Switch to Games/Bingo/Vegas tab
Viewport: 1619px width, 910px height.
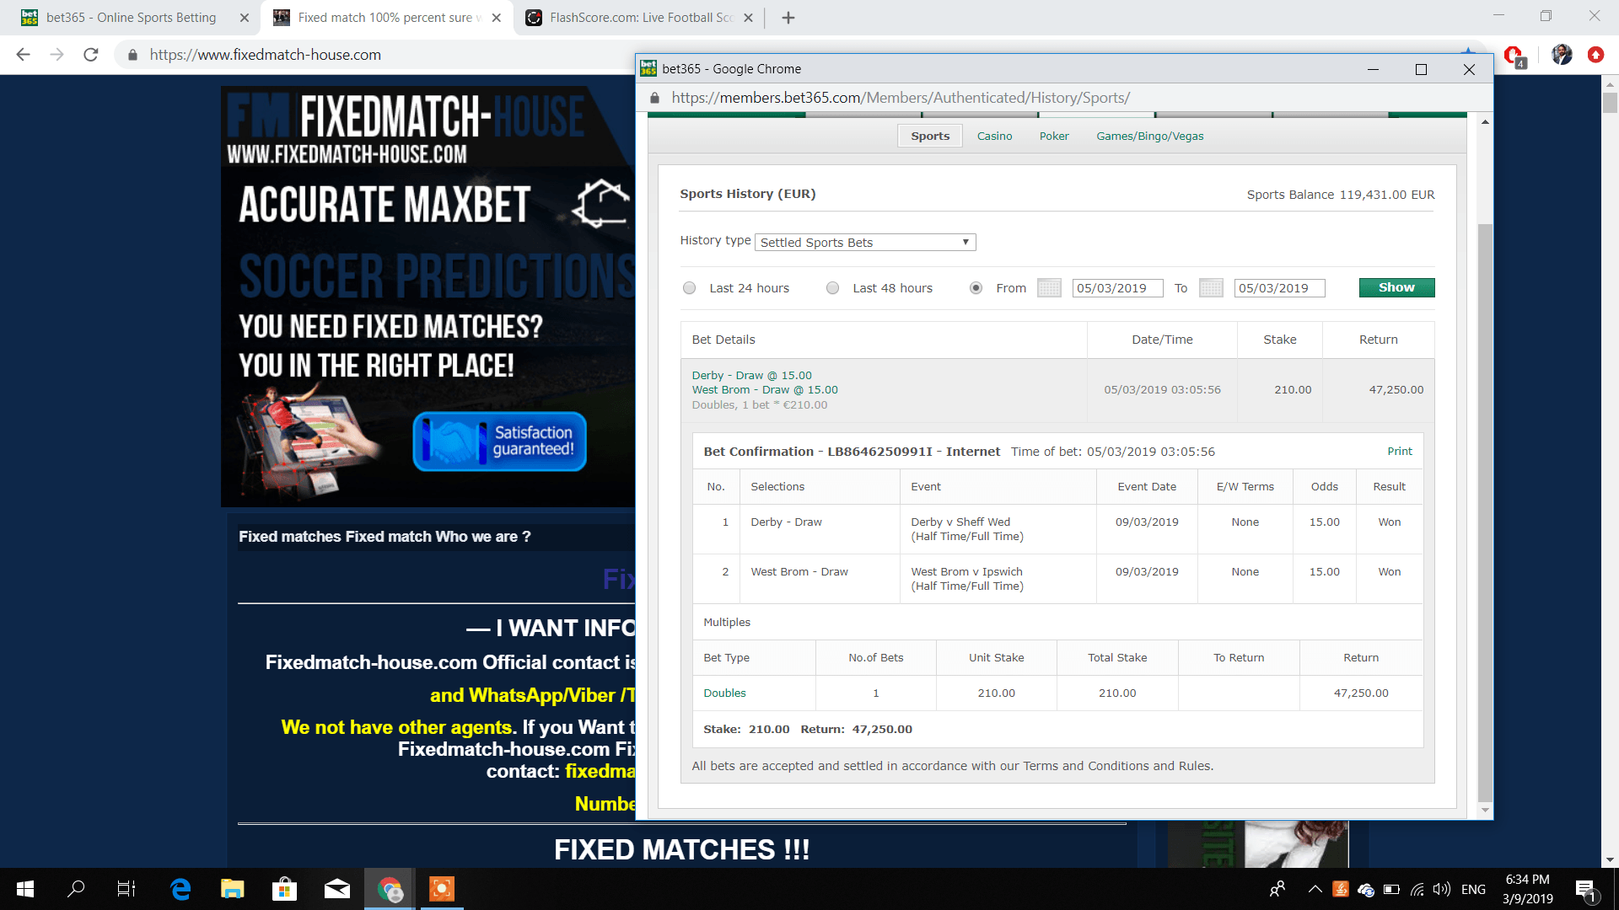pyautogui.click(x=1150, y=136)
